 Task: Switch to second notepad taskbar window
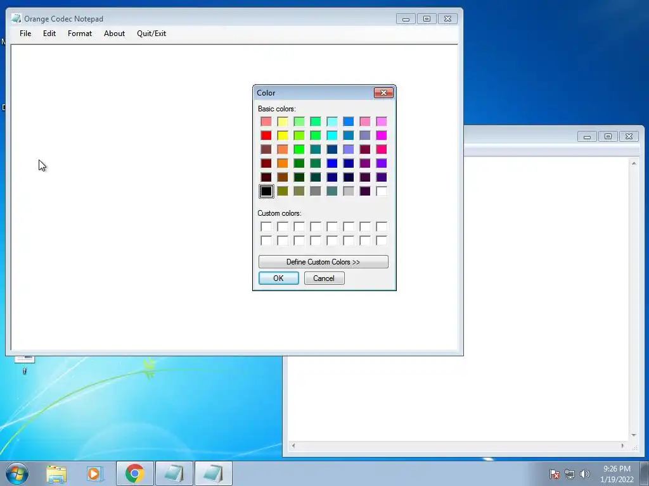click(x=213, y=473)
